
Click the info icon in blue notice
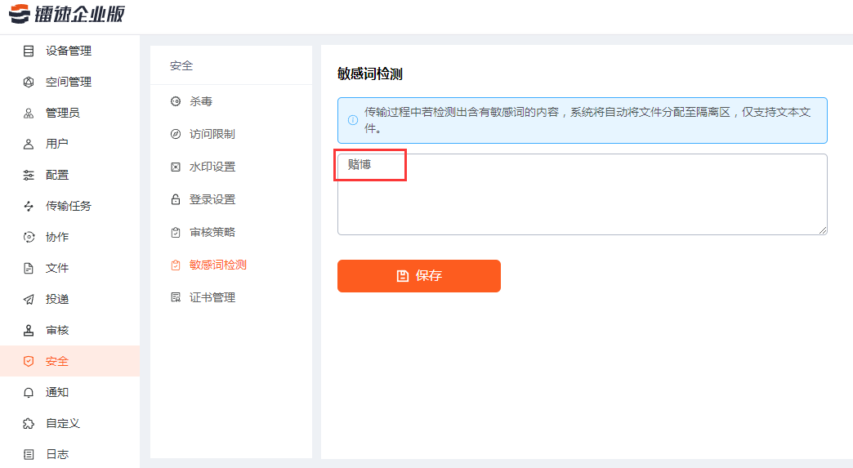(353, 120)
